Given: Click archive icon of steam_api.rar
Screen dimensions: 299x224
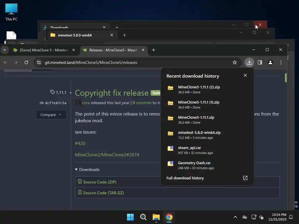Looking at the screenshot, I should (x=171, y=148).
